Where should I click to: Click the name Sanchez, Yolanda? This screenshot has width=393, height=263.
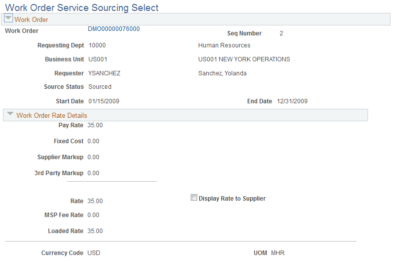tap(222, 73)
